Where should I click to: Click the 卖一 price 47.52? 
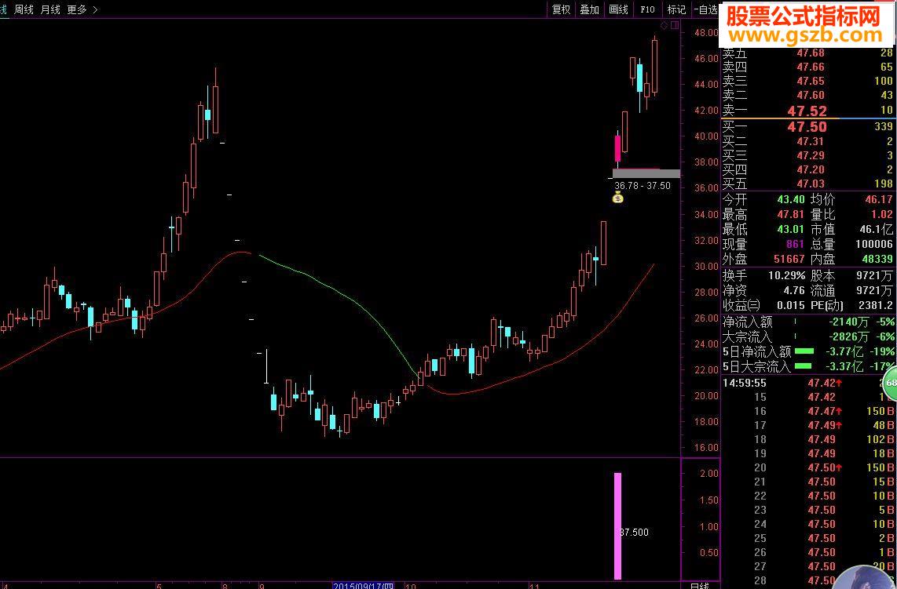pos(807,111)
